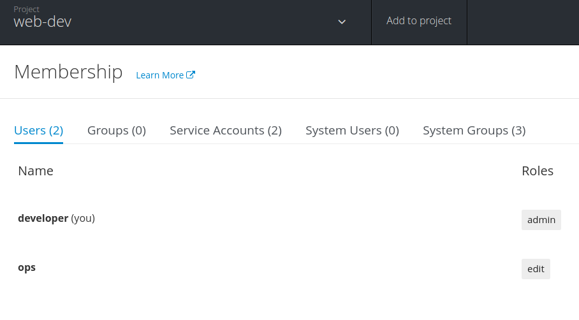Click the small Project label above web-dev

point(26,10)
